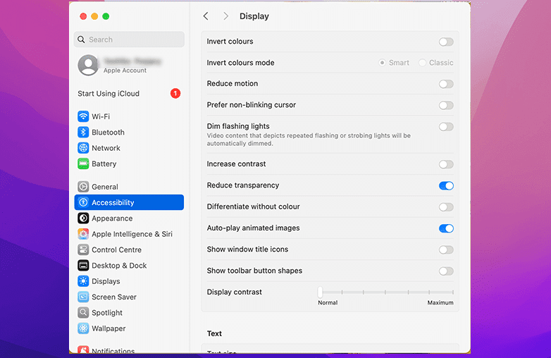This screenshot has width=551, height=358.
Task: Click the Bluetooth sidebar icon
Action: point(83,132)
